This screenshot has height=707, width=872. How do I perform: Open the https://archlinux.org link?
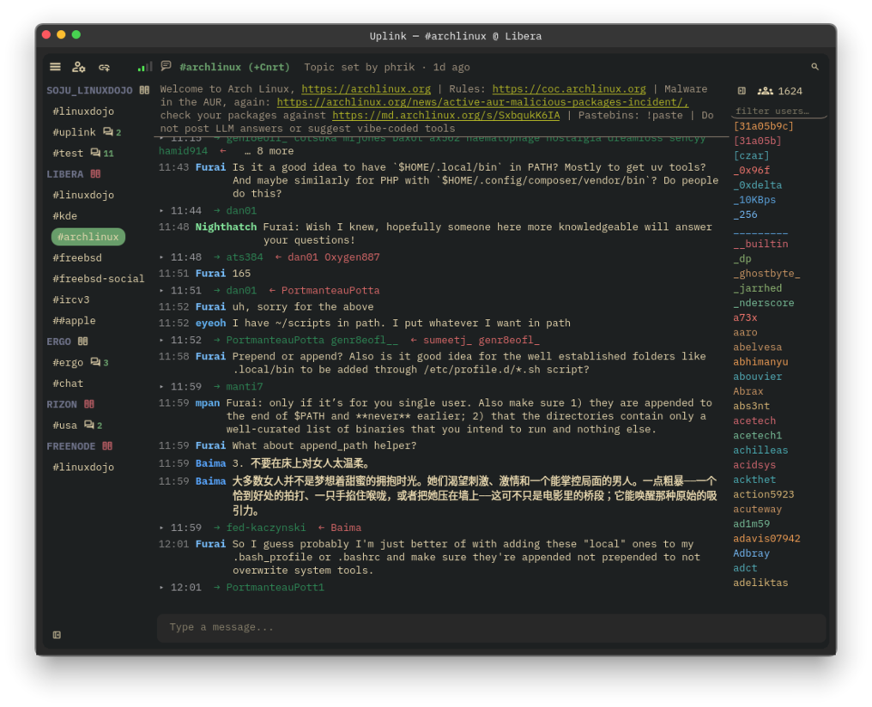(366, 89)
